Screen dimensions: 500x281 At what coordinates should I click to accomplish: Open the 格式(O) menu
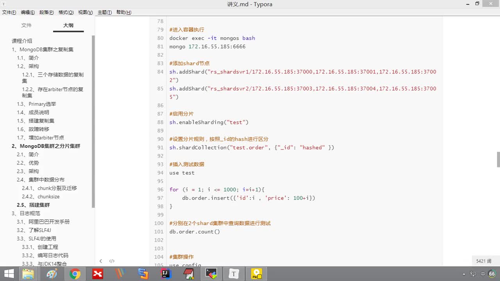pos(66,12)
